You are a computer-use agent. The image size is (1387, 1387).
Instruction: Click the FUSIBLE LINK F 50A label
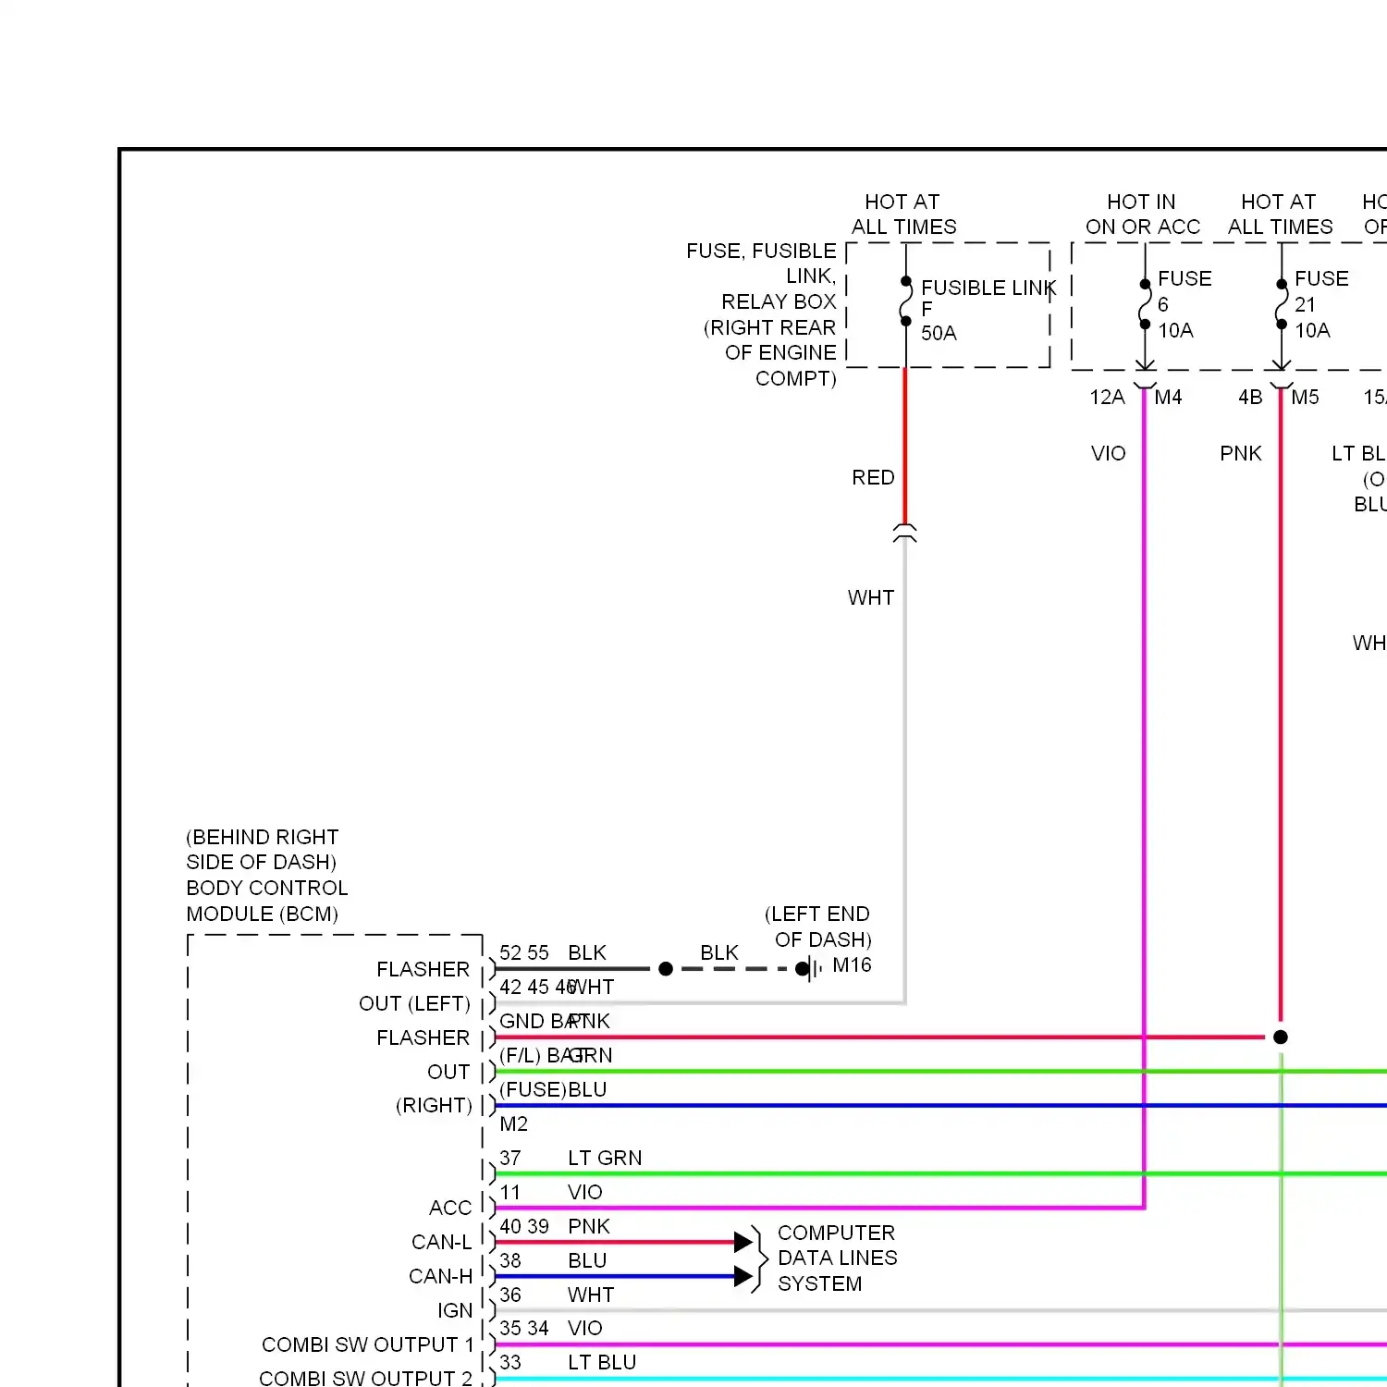(988, 310)
